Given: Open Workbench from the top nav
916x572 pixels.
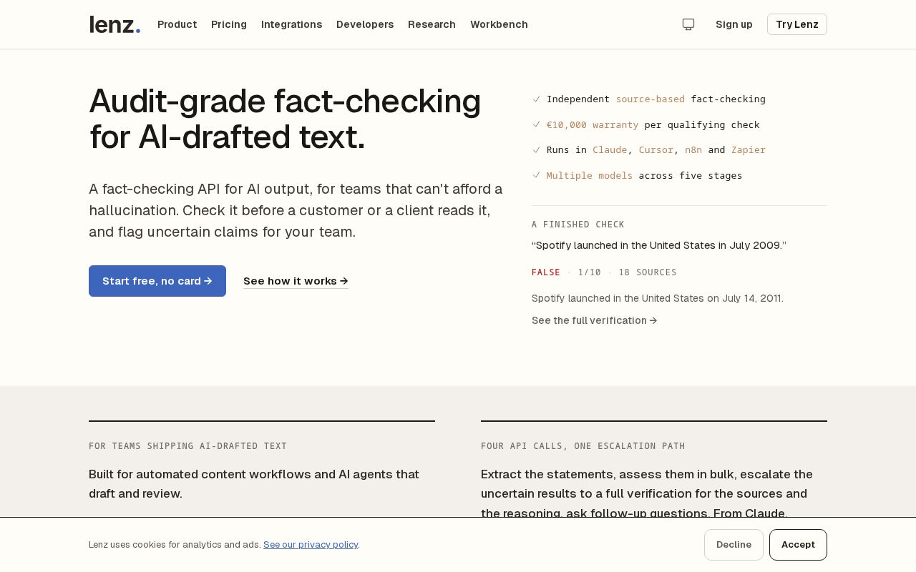Looking at the screenshot, I should coord(499,24).
